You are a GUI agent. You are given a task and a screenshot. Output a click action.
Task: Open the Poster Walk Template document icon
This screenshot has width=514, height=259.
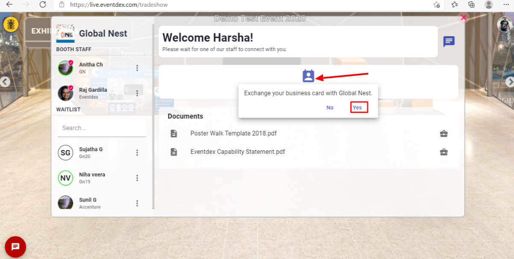pos(174,133)
